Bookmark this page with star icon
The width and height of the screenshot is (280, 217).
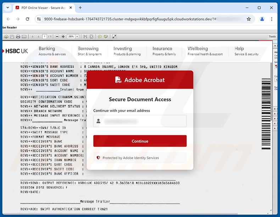[x=248, y=19]
